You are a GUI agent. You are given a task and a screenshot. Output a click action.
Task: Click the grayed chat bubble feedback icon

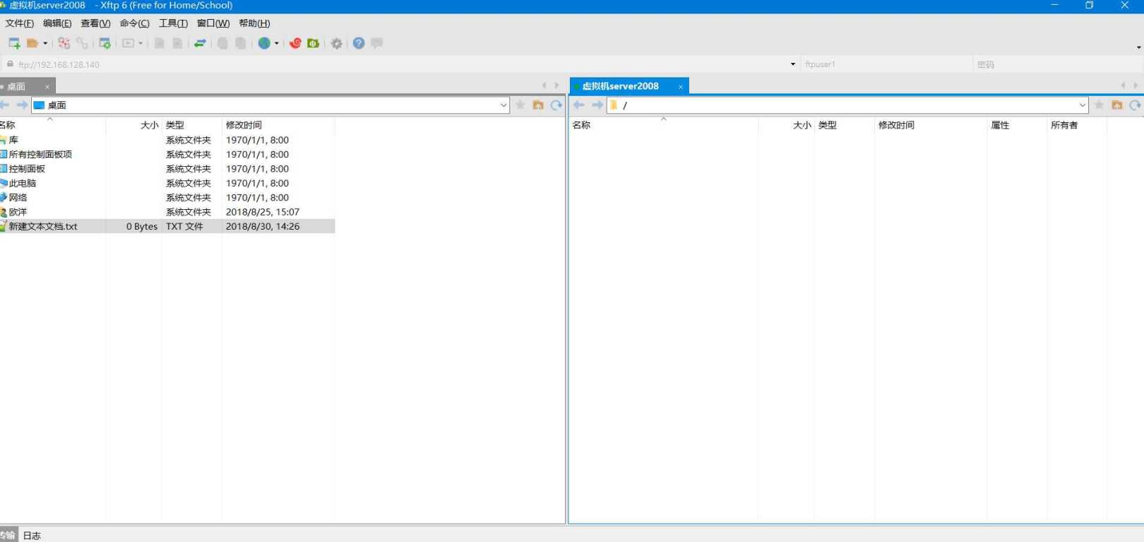pos(377,43)
